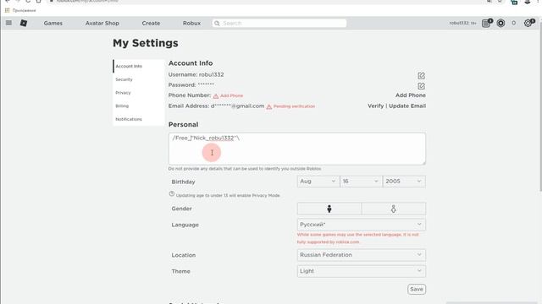The height and width of the screenshot is (304, 542).
Task: Click the browser profile avatar icon
Action: [527, 2]
